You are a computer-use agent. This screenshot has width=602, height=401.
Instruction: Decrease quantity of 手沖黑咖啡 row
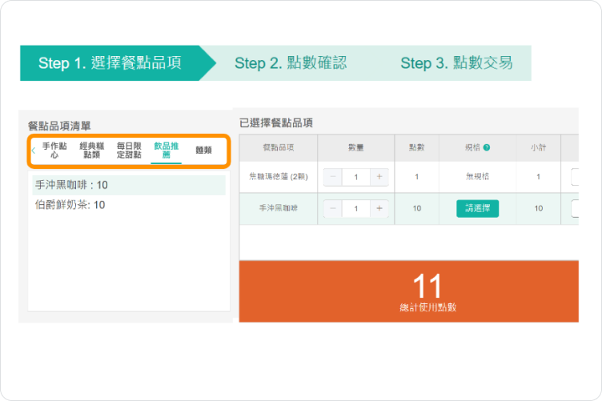pyautogui.click(x=333, y=208)
